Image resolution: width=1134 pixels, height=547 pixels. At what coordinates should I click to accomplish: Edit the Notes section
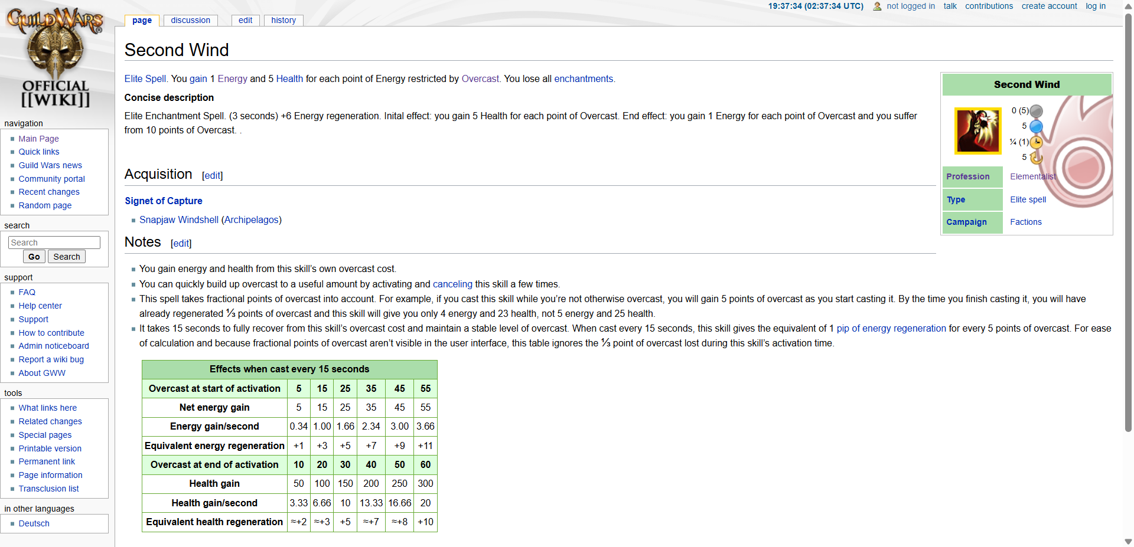point(181,243)
